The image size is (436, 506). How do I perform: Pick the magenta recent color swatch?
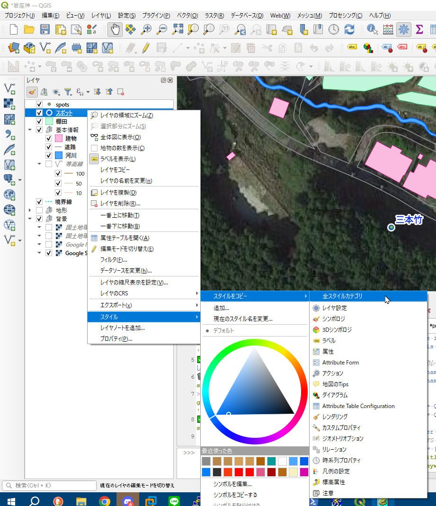[304, 472]
